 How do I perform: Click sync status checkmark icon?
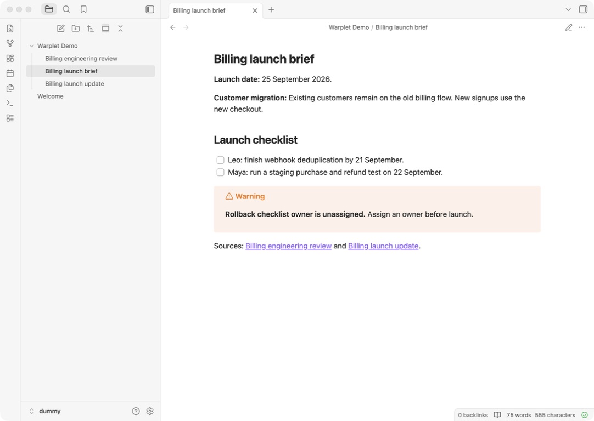click(x=585, y=415)
